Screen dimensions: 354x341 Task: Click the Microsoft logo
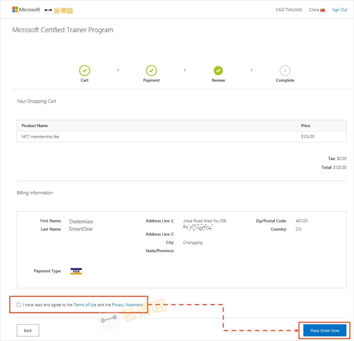pos(26,10)
